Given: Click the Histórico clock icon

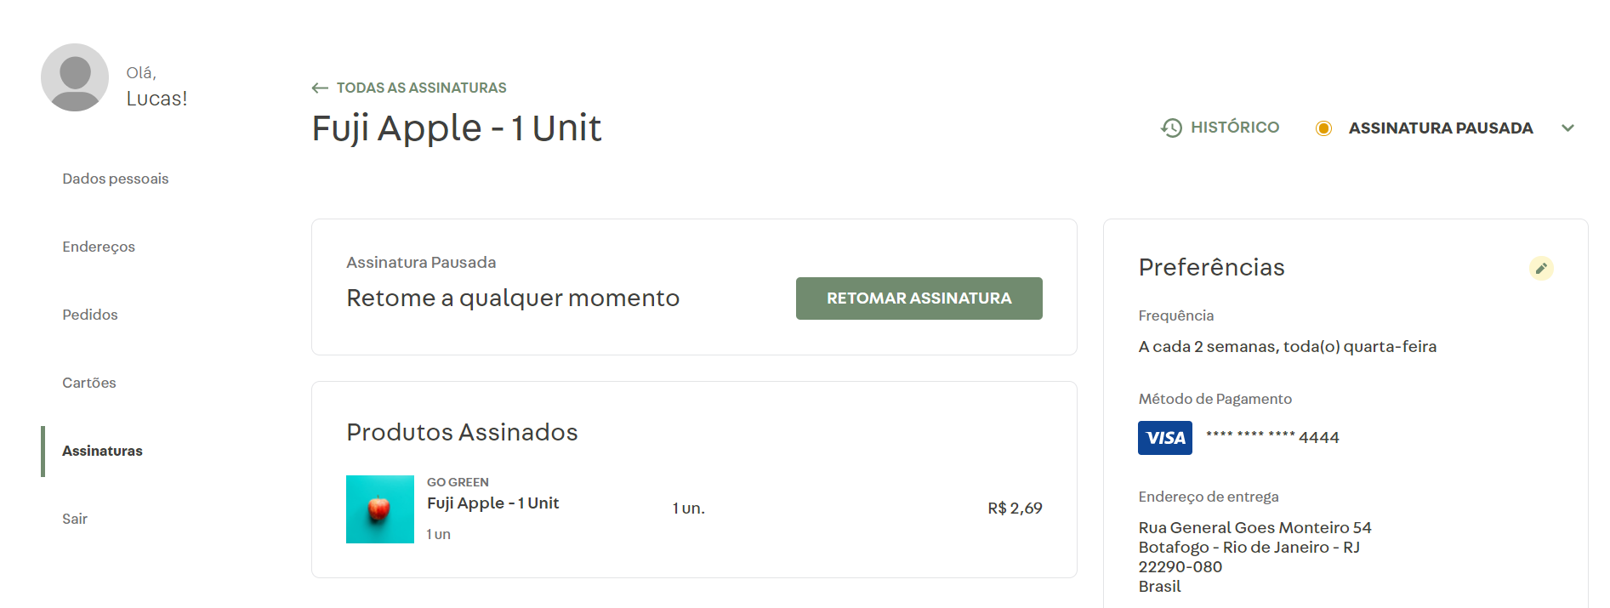Looking at the screenshot, I should (1171, 128).
